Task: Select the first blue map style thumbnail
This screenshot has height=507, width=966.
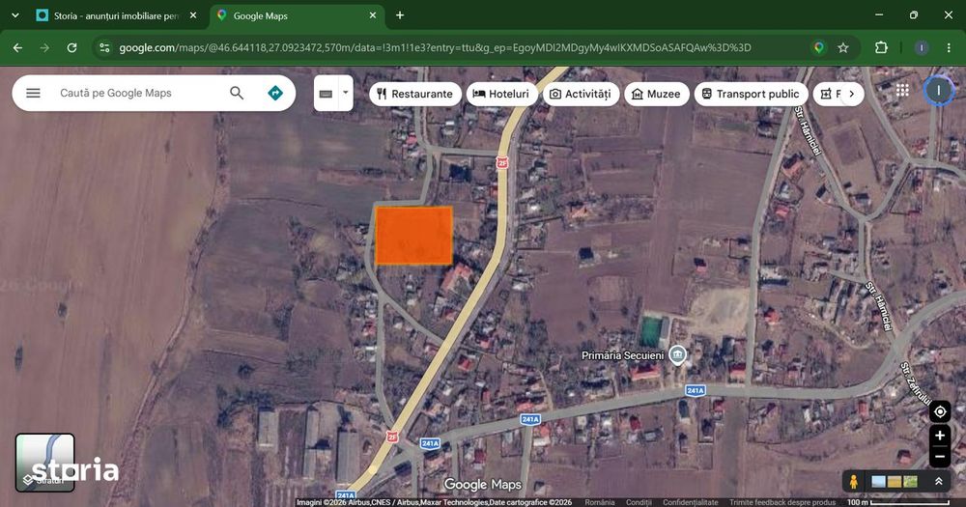Action: point(878,482)
